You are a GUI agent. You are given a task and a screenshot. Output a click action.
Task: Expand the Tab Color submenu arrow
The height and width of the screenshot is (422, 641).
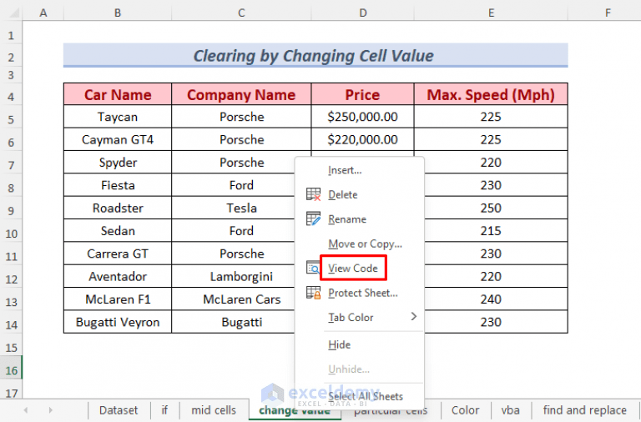click(x=414, y=317)
